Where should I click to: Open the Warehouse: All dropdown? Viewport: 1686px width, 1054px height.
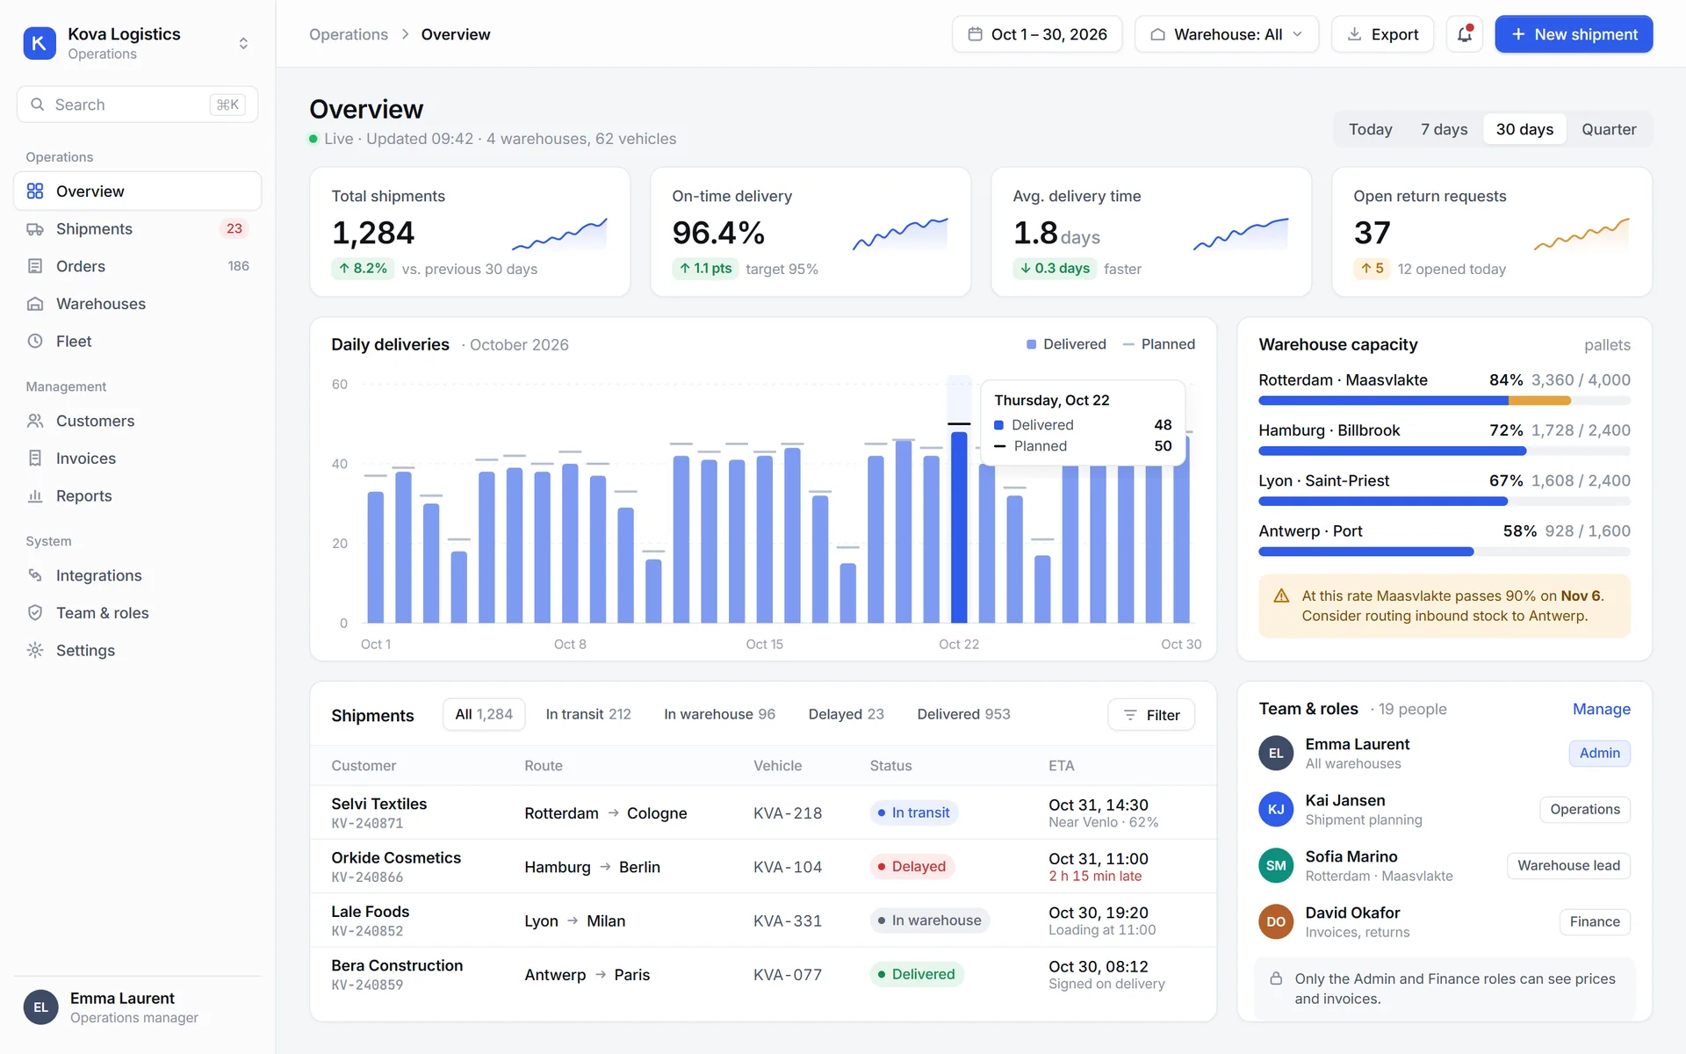[x=1227, y=34]
